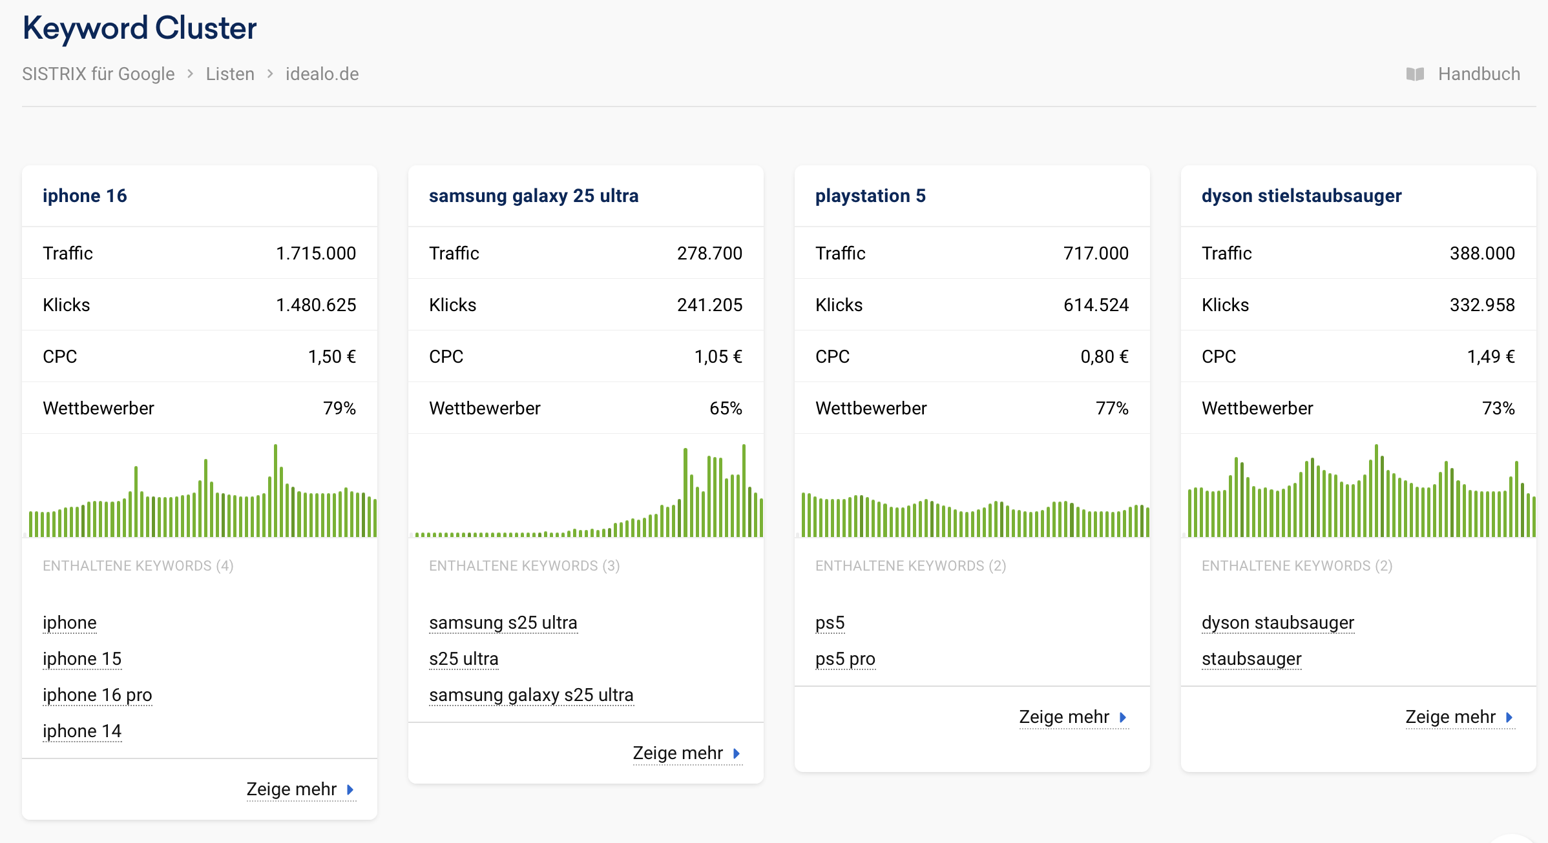Viewport: 1548px width, 843px height.
Task: Click Wettbewerber value 79%
Action: 340,408
